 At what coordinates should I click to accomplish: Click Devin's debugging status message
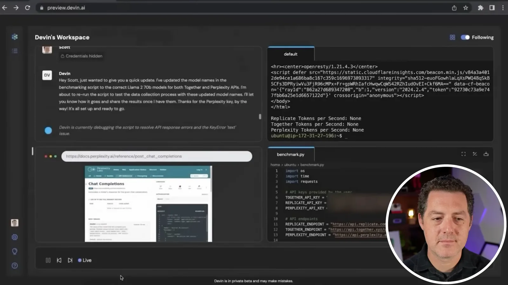(x=148, y=130)
